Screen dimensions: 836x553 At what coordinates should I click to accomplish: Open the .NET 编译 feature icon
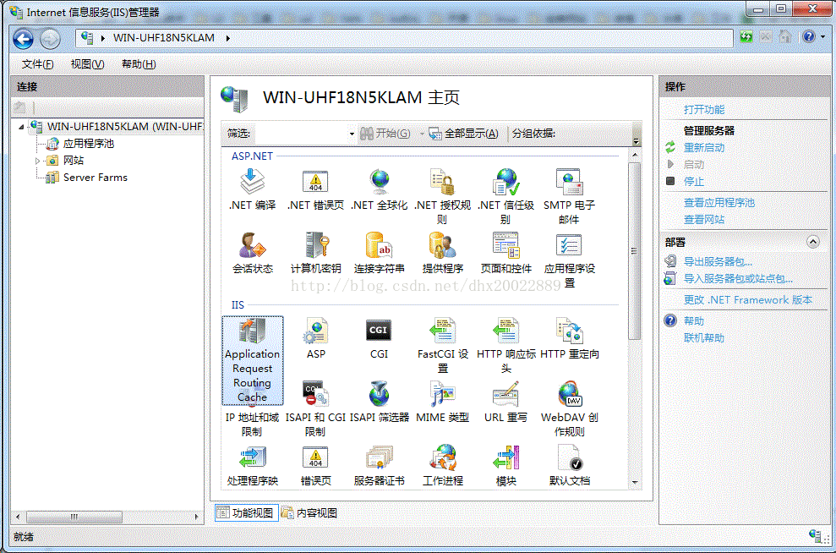tap(252, 182)
